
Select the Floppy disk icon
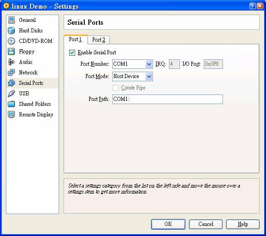tap(11, 52)
